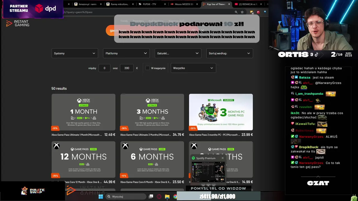The image size is (358, 201).
Task: Click the minimum price field showing 0
Action: 104,68
